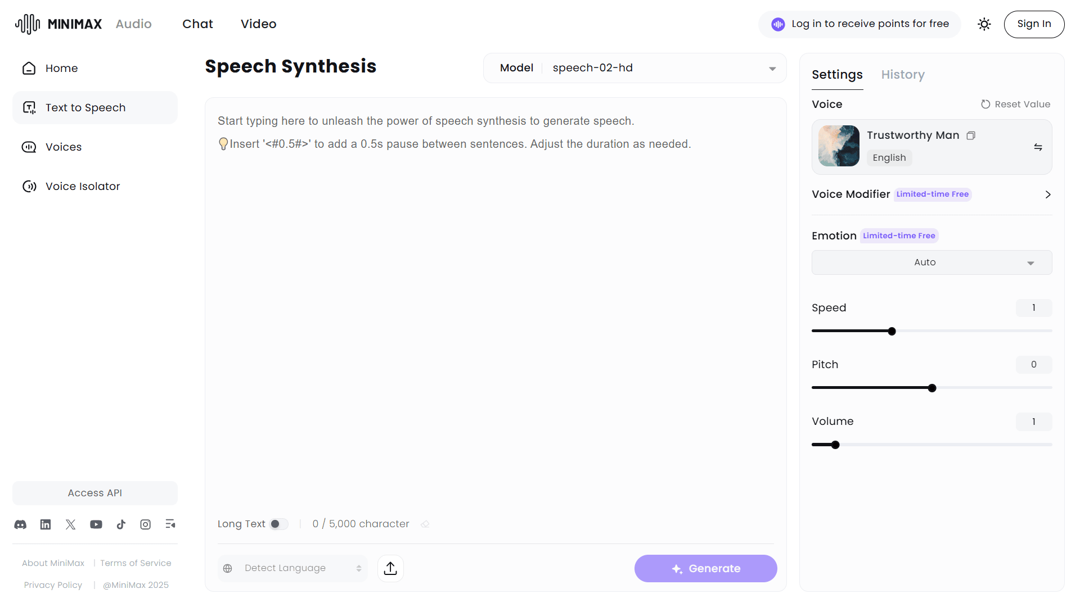Open the Instagram social icon
The image size is (1080, 607).
point(146,524)
